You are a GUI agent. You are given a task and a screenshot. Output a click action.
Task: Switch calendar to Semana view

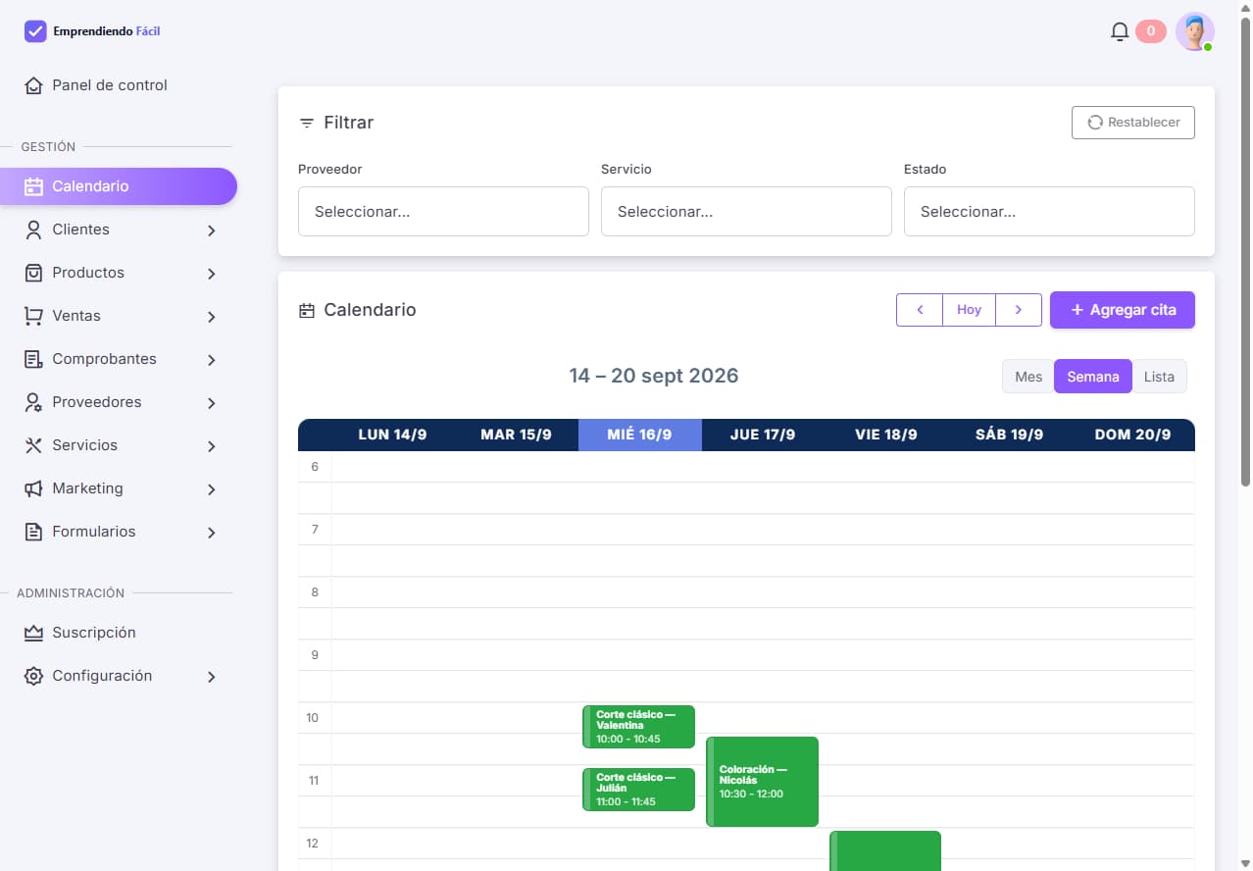pyautogui.click(x=1093, y=377)
